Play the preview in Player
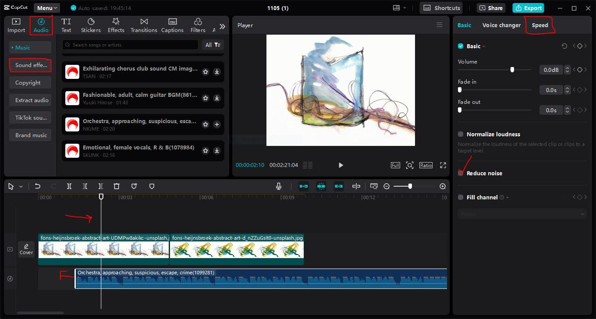 341,165
